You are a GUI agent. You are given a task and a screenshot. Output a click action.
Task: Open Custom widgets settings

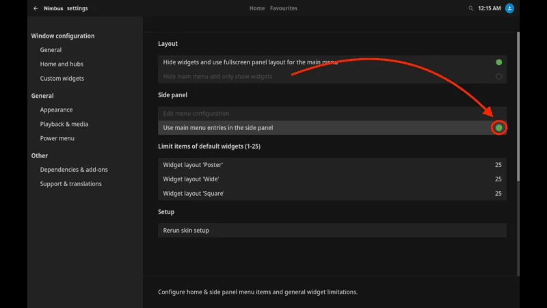pyautogui.click(x=62, y=79)
